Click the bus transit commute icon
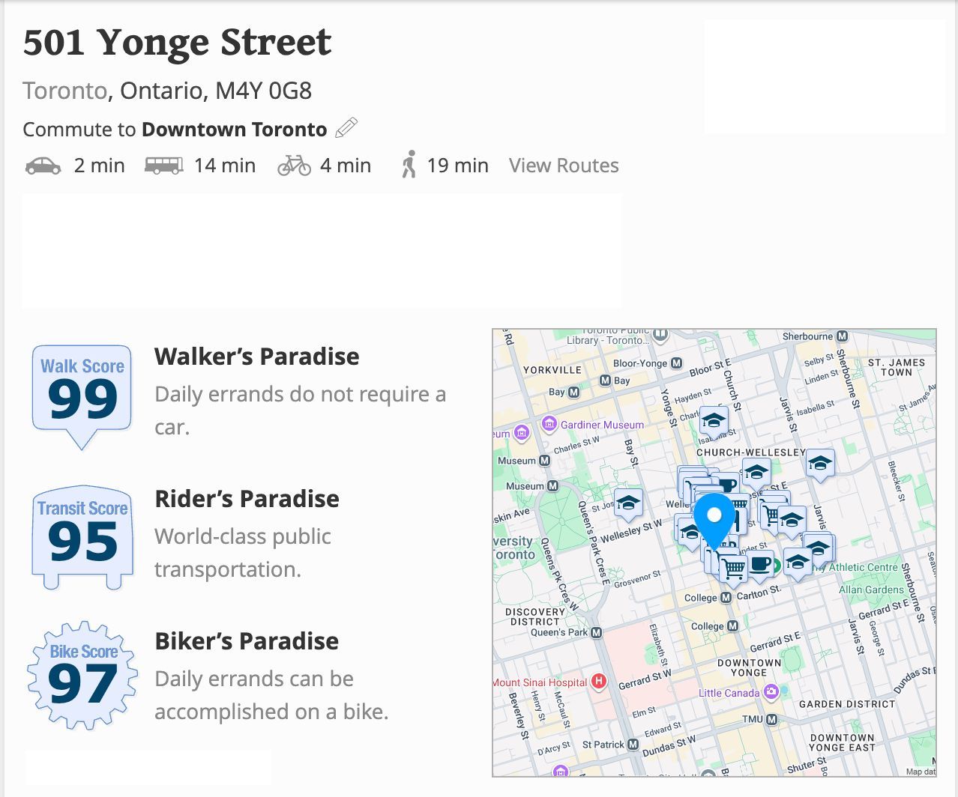Image resolution: width=958 pixels, height=797 pixels. [164, 166]
